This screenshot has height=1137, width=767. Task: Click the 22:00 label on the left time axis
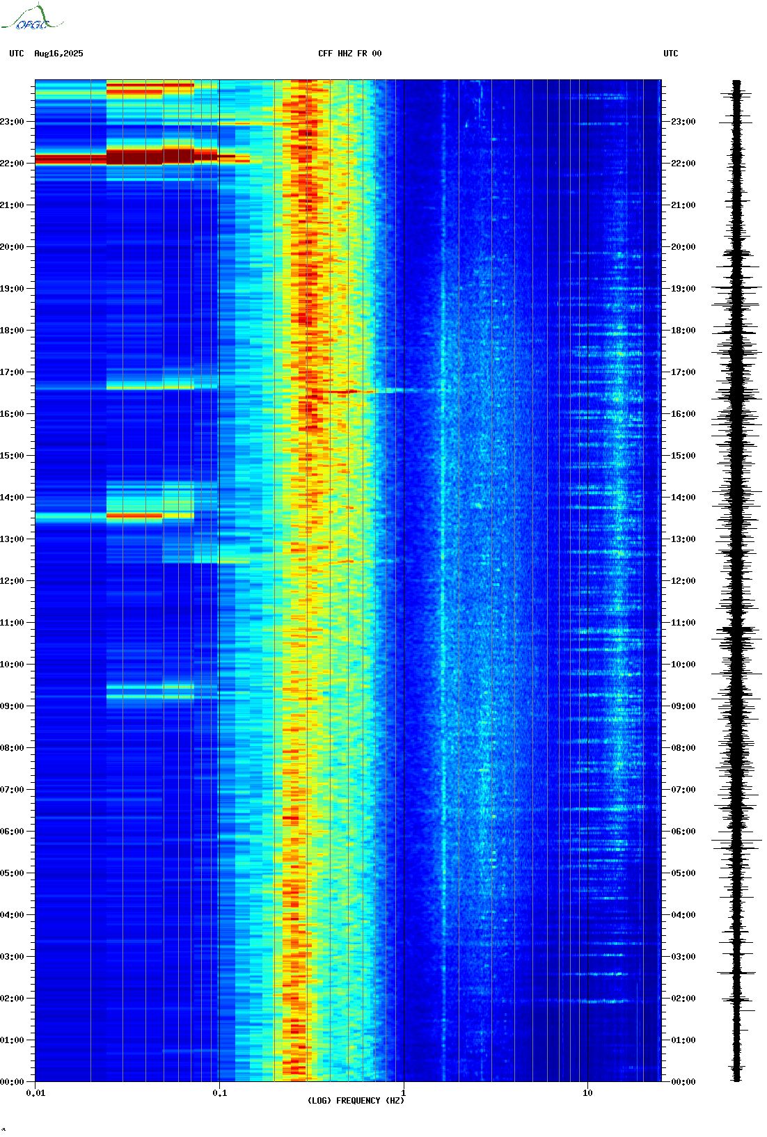tap(12, 164)
